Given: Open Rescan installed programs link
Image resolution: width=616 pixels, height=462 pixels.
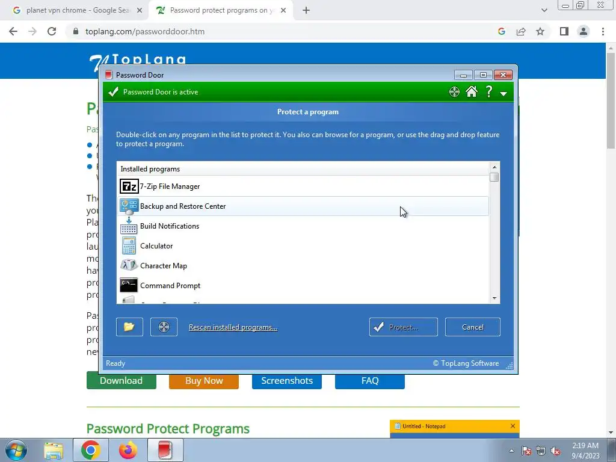Looking at the screenshot, I should [233, 327].
